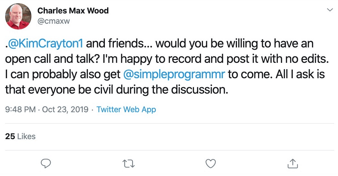Click the phrase 'I can probably also get'
This screenshot has width=338, height=176.
pyautogui.click(x=63, y=74)
